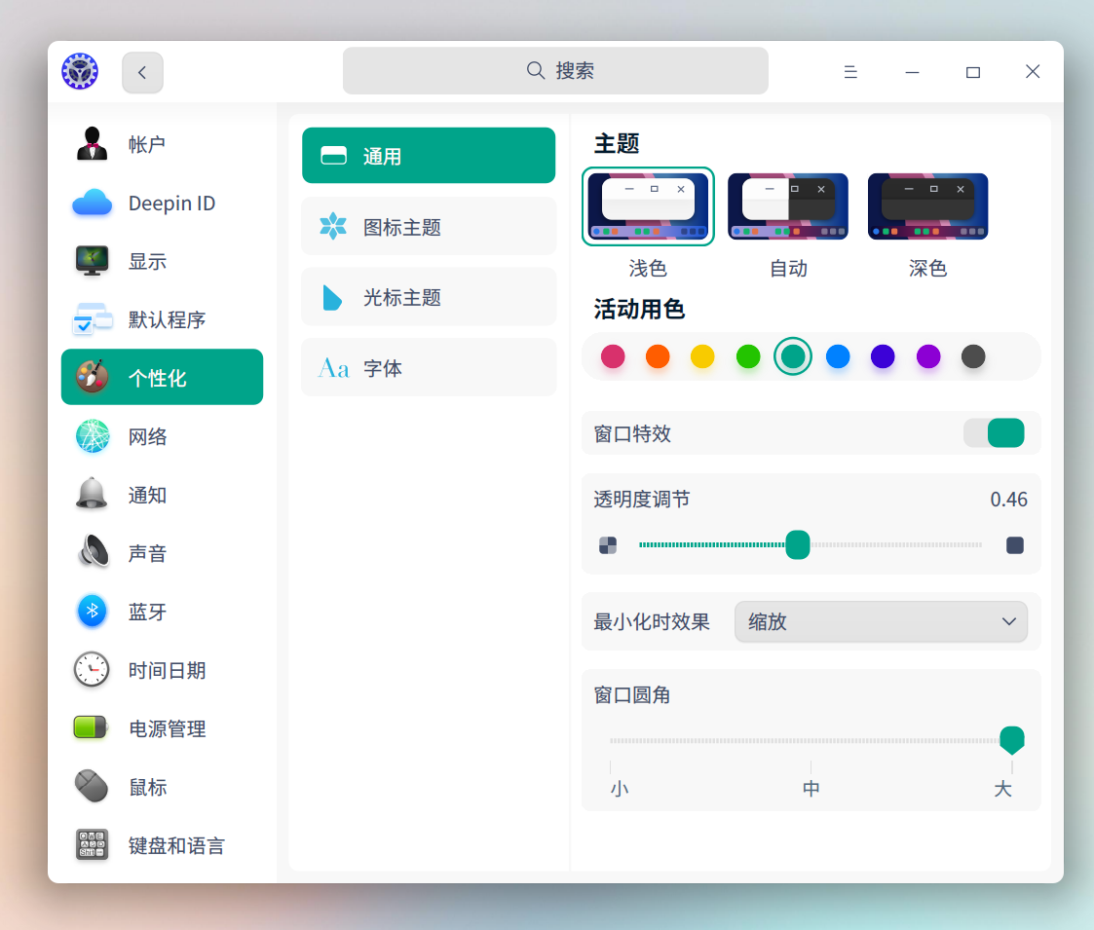Set window corner radius to 大
This screenshot has height=930, width=1094.
tap(1002, 789)
